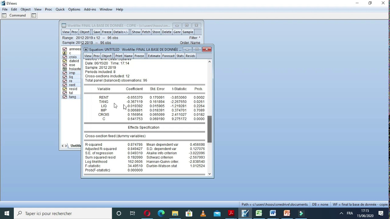Open the Quick menu
Viewport: 390px width, 219px height.
click(x=60, y=9)
